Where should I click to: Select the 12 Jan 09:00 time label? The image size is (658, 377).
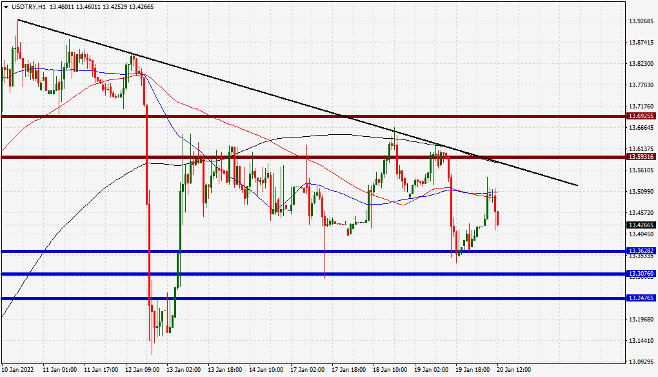click(x=143, y=370)
